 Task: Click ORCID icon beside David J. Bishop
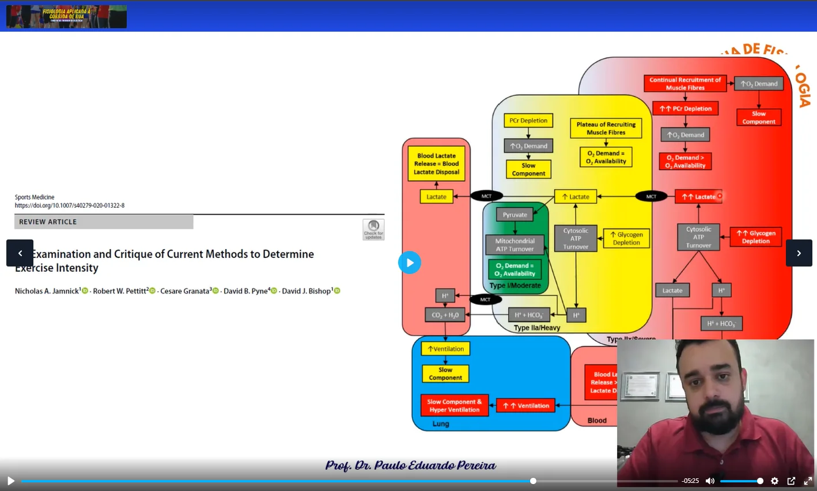tap(337, 291)
